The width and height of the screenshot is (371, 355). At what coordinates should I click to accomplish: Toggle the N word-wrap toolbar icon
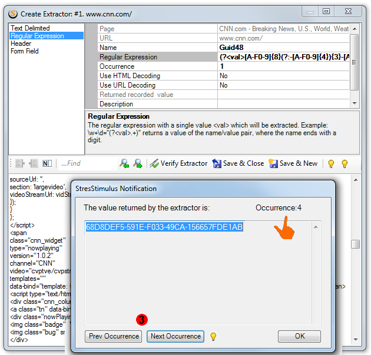point(47,163)
